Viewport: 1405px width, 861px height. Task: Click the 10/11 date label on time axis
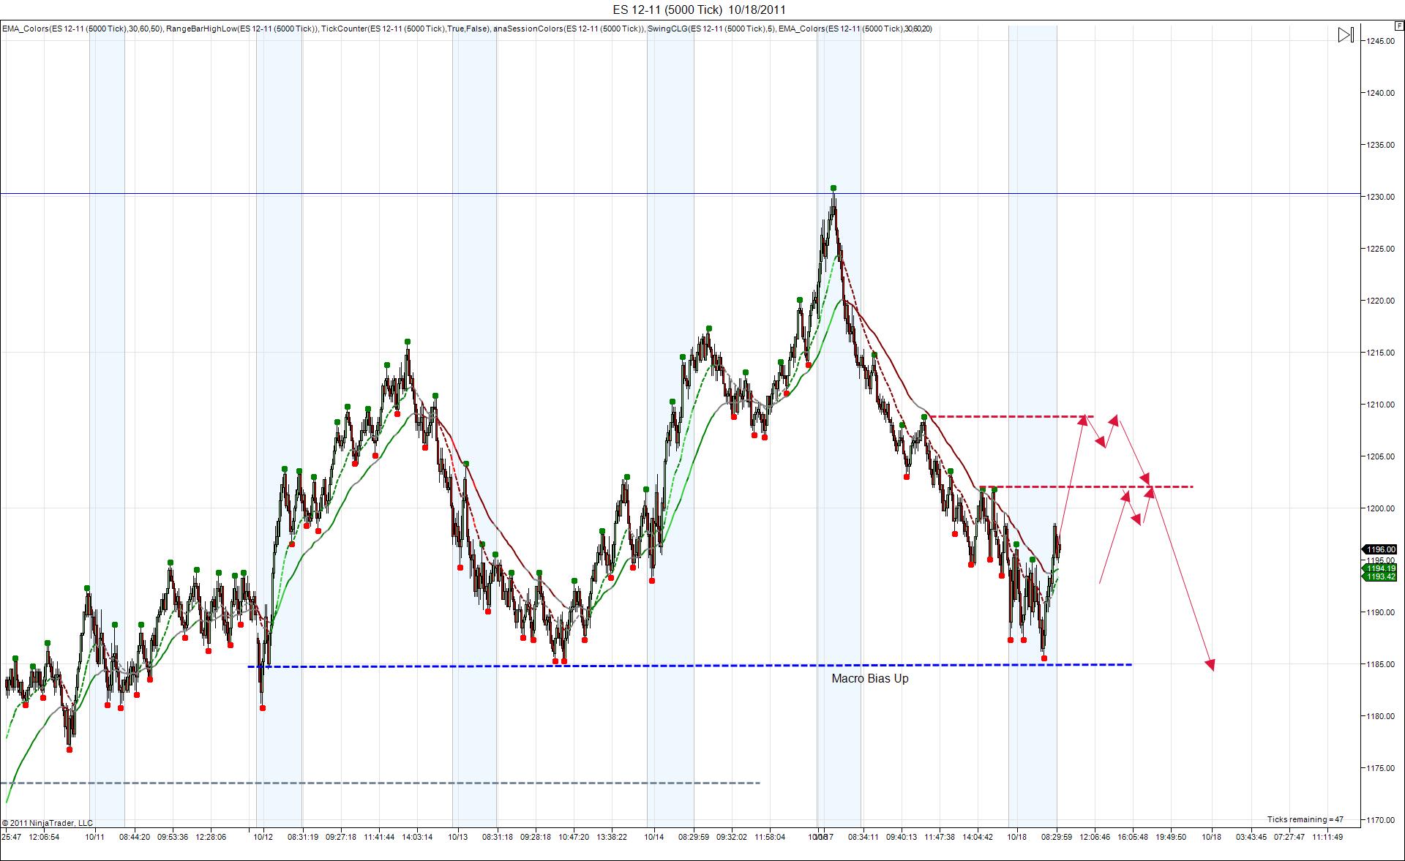point(95,837)
